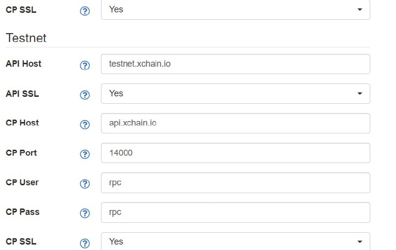Open the CP SSL dropdown above Testnet heading

tap(236, 9)
